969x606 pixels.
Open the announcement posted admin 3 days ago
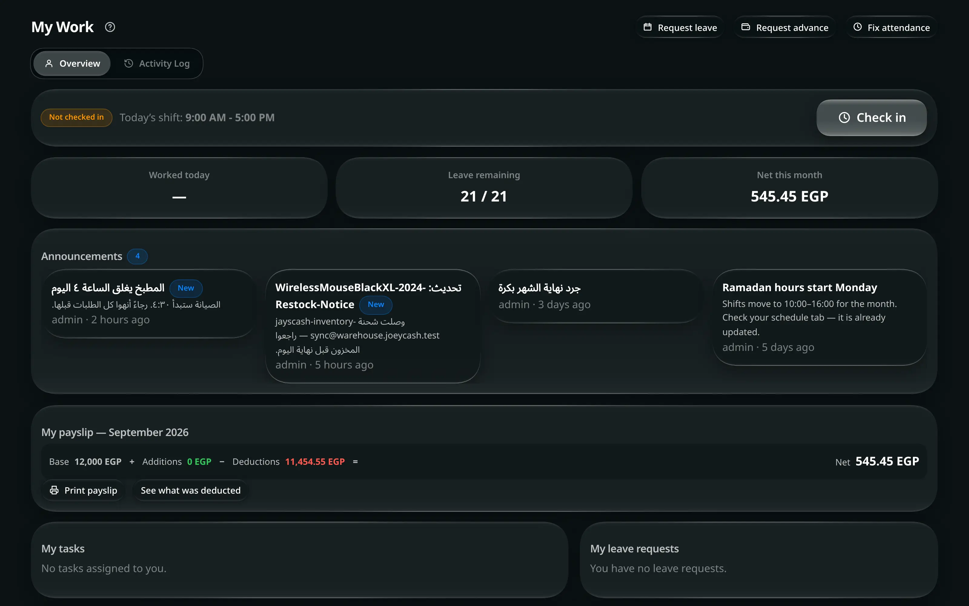click(x=596, y=296)
